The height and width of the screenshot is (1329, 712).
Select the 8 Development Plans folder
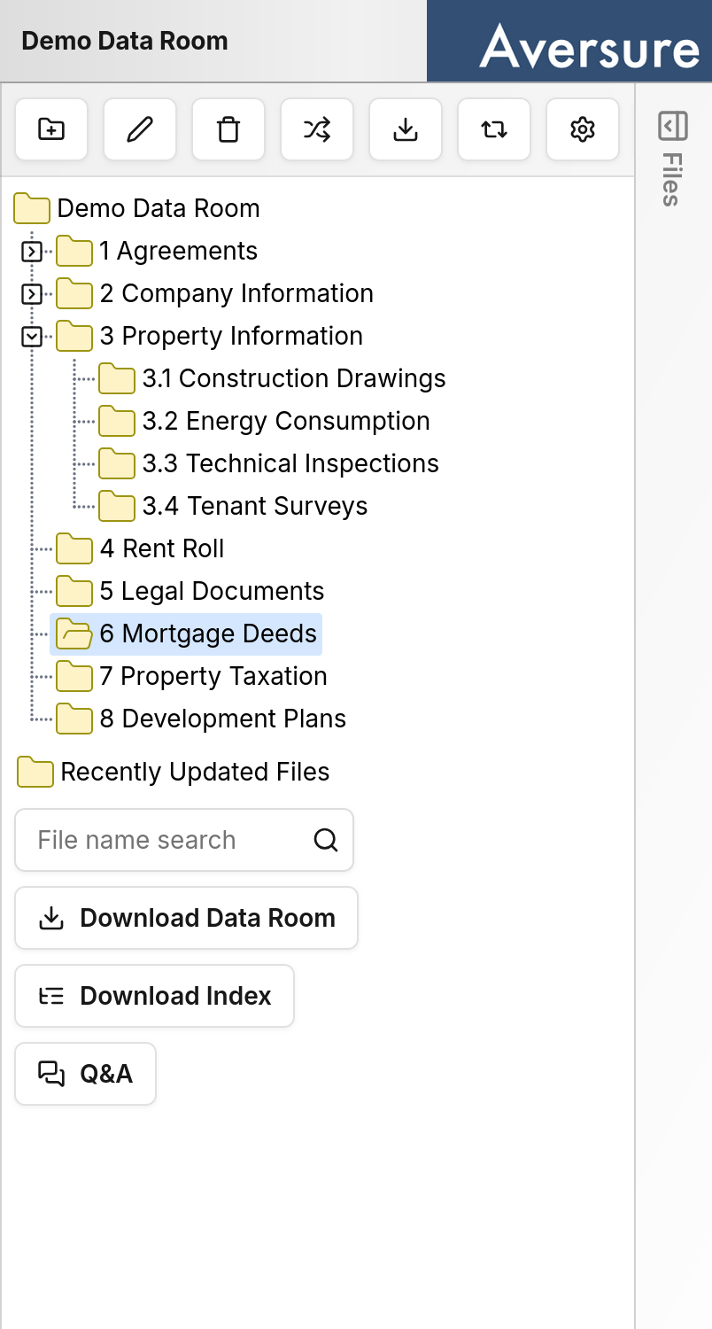click(201, 719)
